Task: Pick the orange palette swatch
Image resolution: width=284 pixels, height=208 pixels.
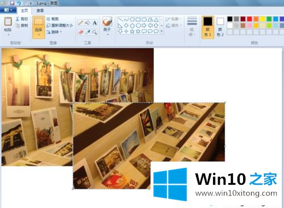Action: 256,19
